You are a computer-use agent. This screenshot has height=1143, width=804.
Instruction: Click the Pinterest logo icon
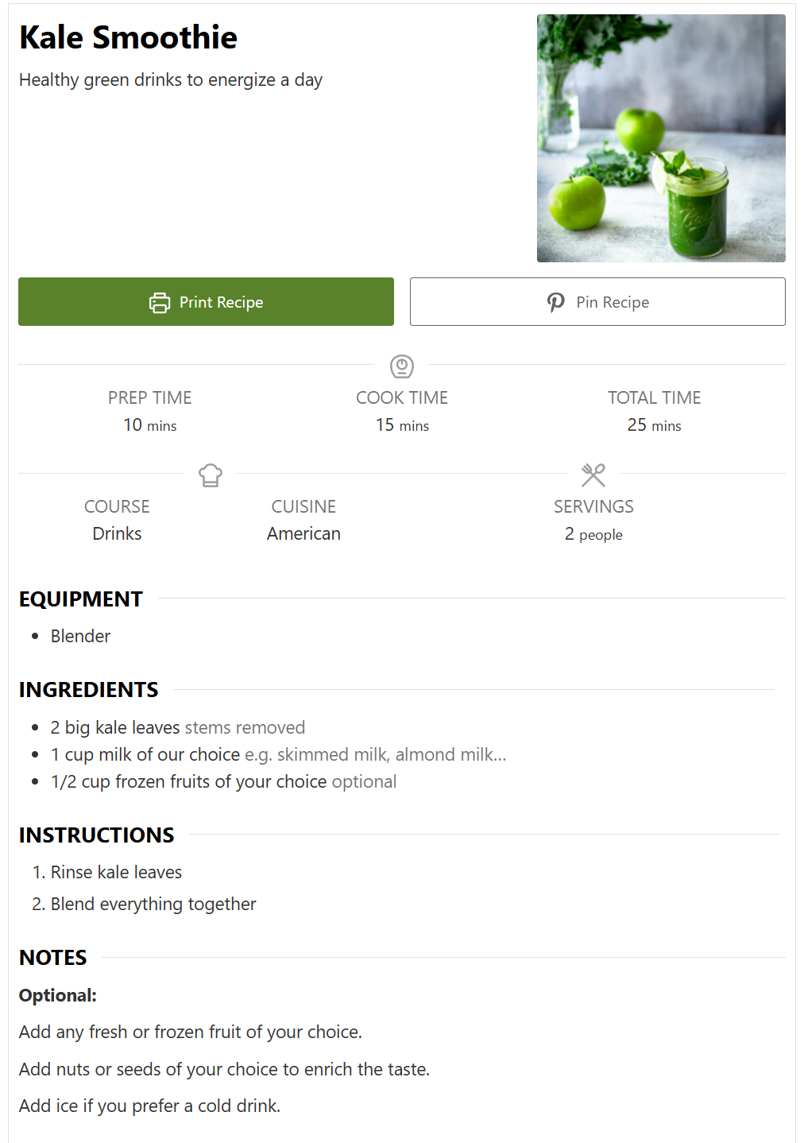[556, 302]
